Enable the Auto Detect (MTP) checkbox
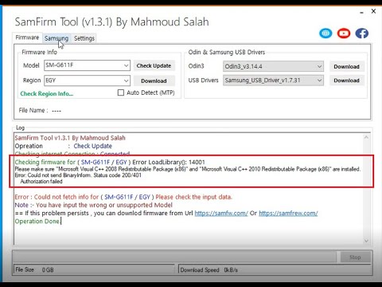 point(121,92)
